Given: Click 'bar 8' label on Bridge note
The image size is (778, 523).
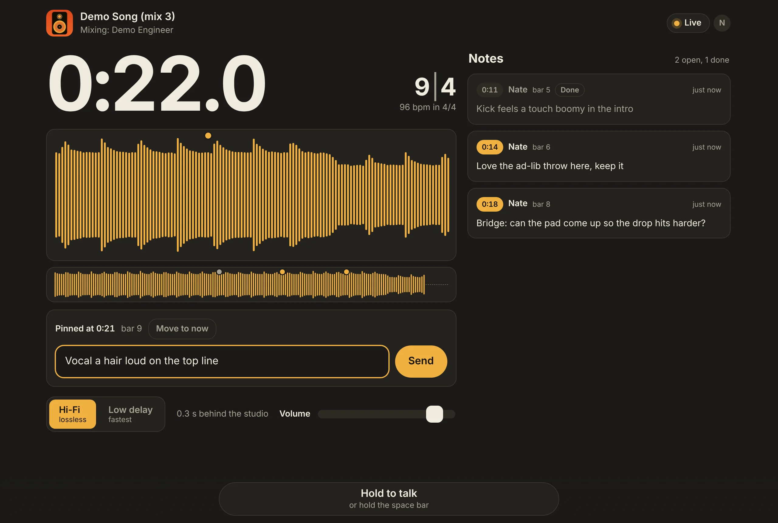Looking at the screenshot, I should click(x=541, y=204).
